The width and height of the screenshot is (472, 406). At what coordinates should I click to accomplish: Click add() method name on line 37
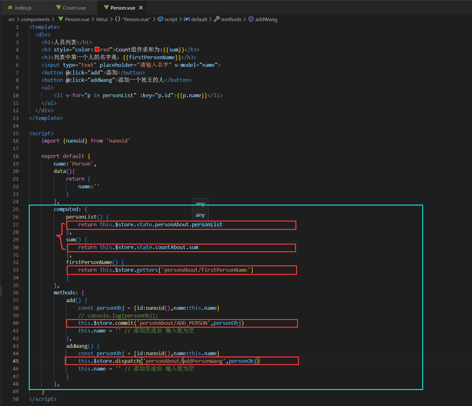[73, 301]
